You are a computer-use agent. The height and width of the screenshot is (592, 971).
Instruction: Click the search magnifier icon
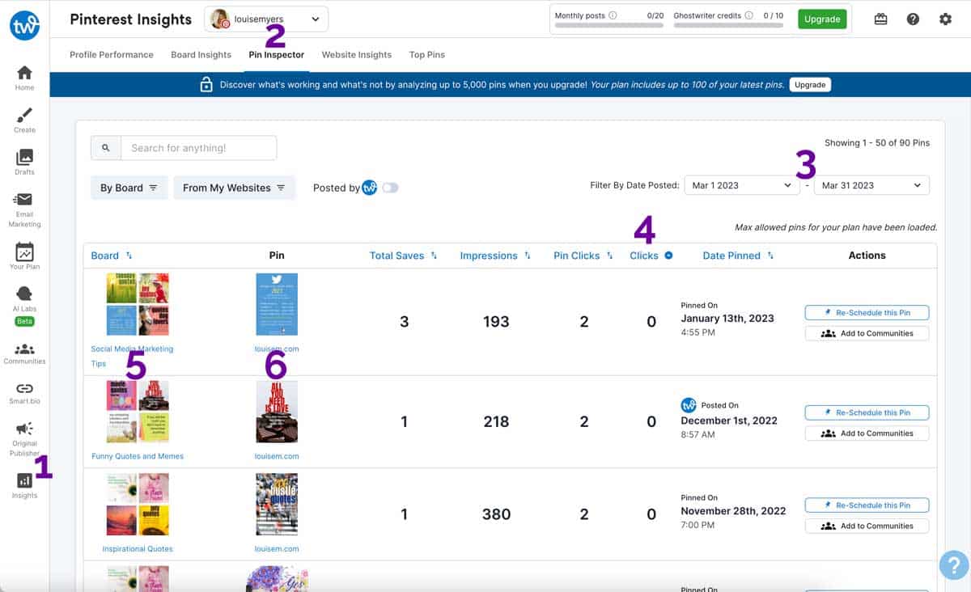click(x=106, y=148)
